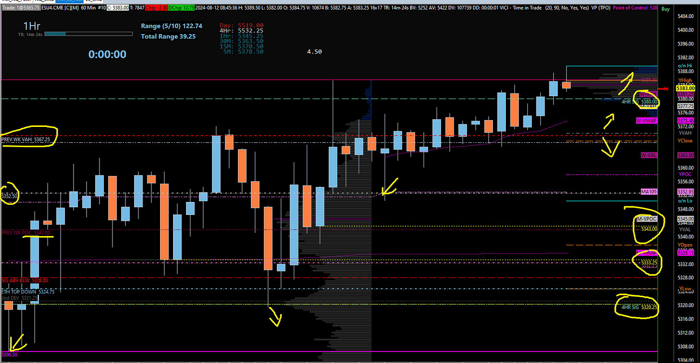Switch to the NQ_SMB chart tab

coord(44,1)
